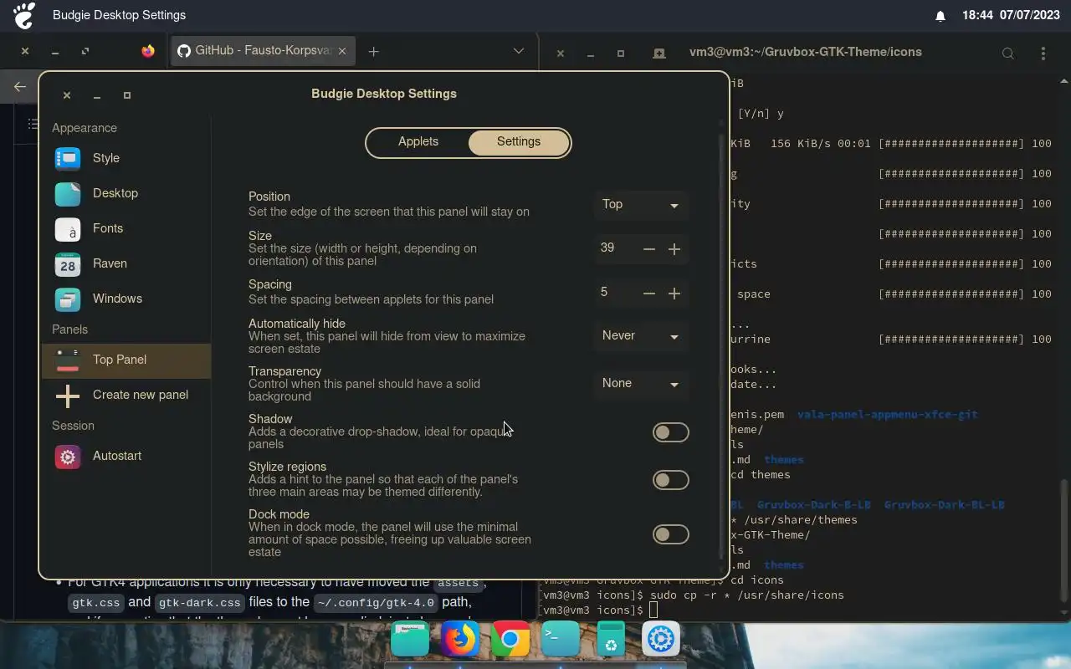The width and height of the screenshot is (1071, 669).
Task: Increase the Spacing value
Action: point(674,293)
